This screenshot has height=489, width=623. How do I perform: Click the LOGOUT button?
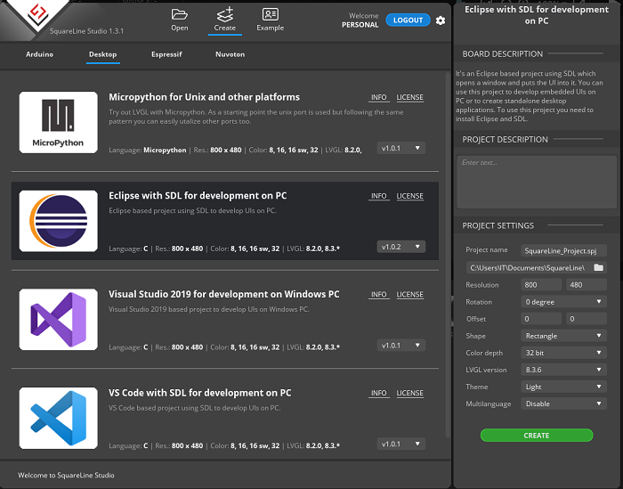pyautogui.click(x=408, y=20)
